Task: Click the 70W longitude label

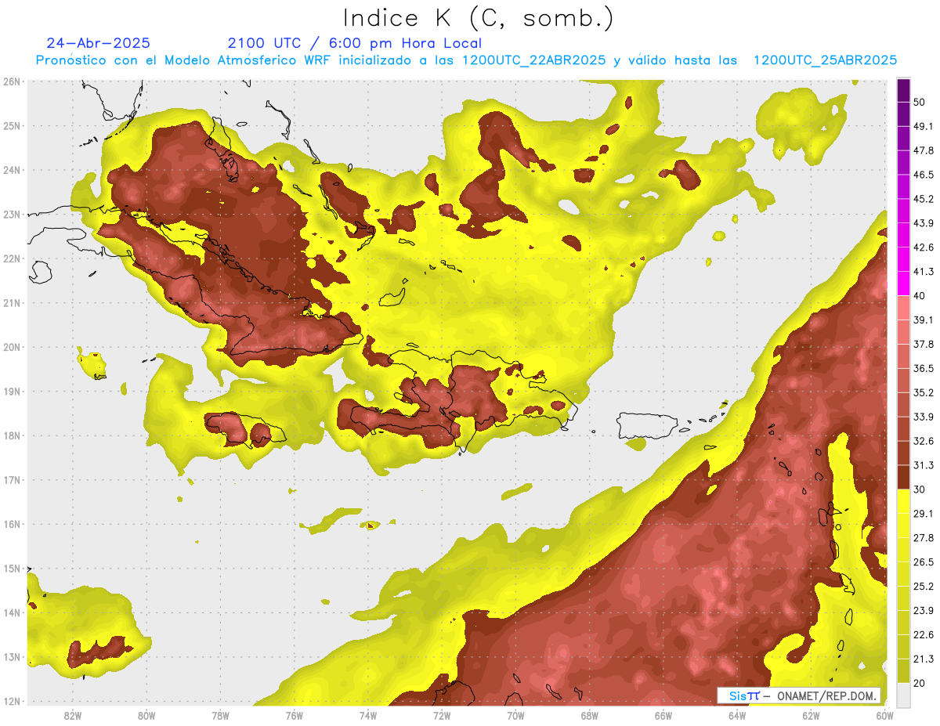Action: click(x=515, y=716)
